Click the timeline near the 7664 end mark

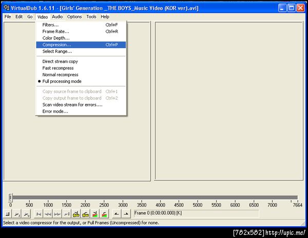coord(297,198)
